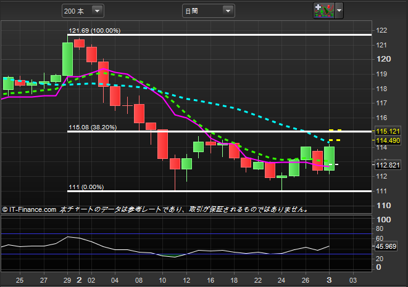Image resolution: width=408 pixels, height=287 pixels.
Task: Click month marker 2 on time axis
Action: pos(79,280)
